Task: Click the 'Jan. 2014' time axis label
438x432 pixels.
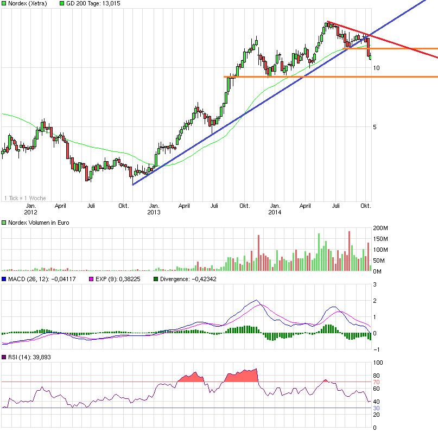Action: pyautogui.click(x=275, y=209)
